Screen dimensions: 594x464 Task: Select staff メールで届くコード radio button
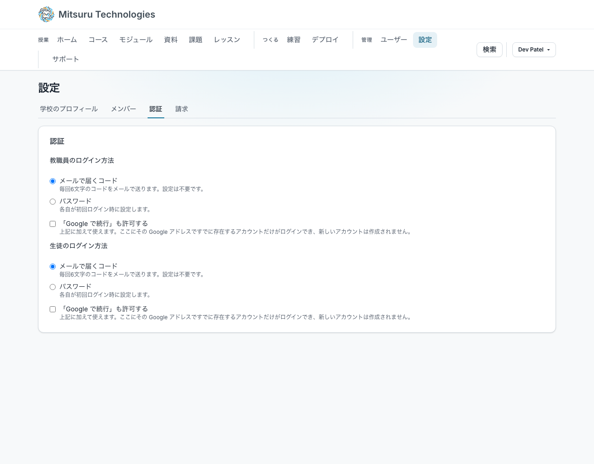pos(52,181)
